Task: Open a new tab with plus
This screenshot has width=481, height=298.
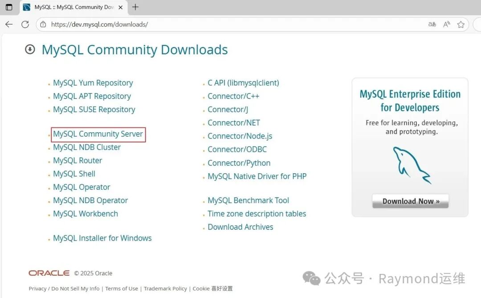Action: (135, 7)
